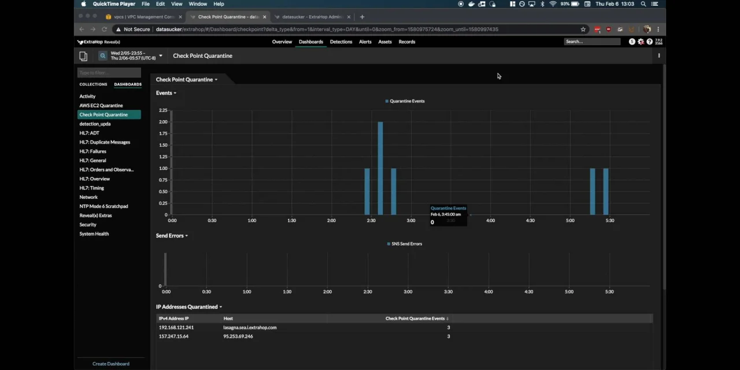This screenshot has width=740, height=370.
Task: Click the time interval magnifier icon
Action: tap(102, 55)
